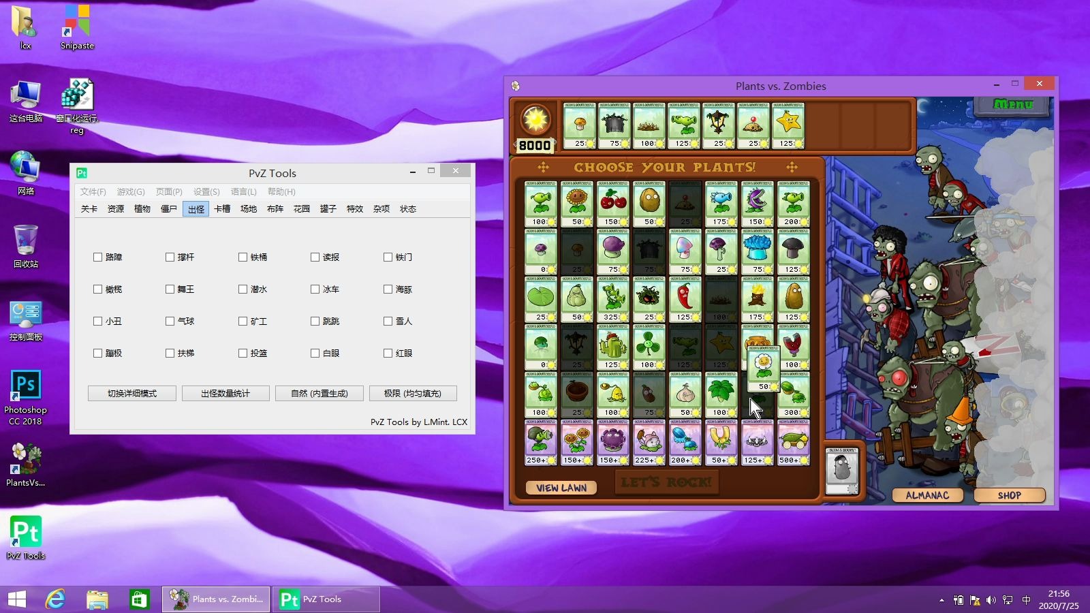Switch to the 关卡 tab

pyautogui.click(x=89, y=209)
